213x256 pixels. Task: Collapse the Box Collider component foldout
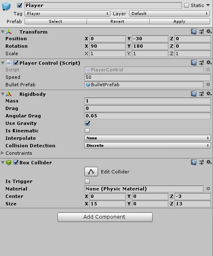[x=2, y=163]
